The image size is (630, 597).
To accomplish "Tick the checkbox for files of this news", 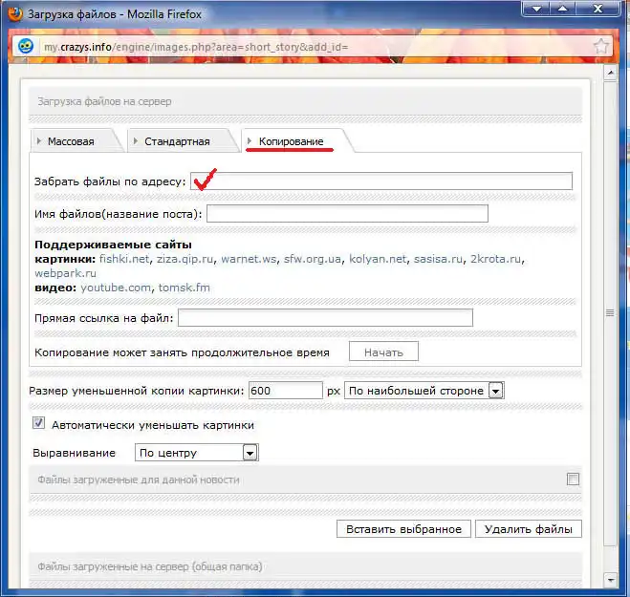I will pos(573,480).
